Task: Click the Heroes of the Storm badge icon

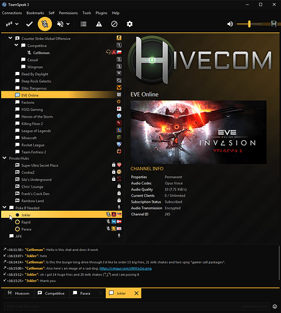Action: point(119,116)
